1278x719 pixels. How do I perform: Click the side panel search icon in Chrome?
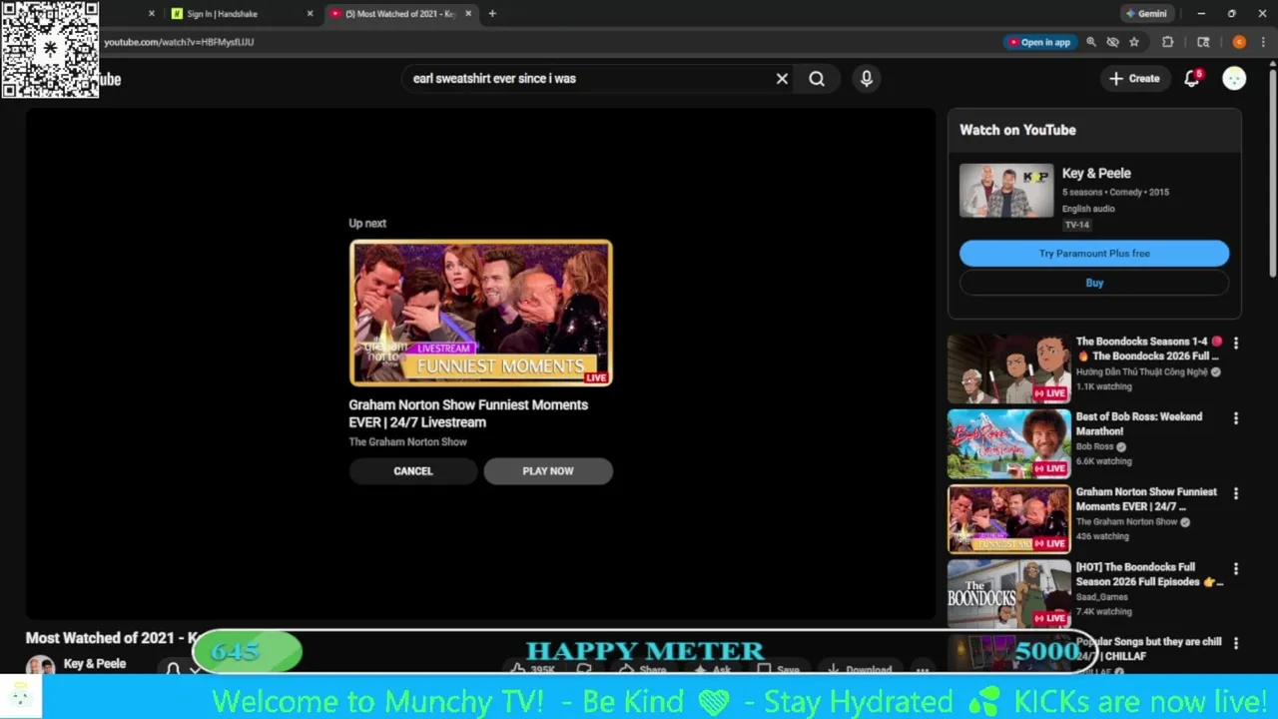(x=1203, y=42)
